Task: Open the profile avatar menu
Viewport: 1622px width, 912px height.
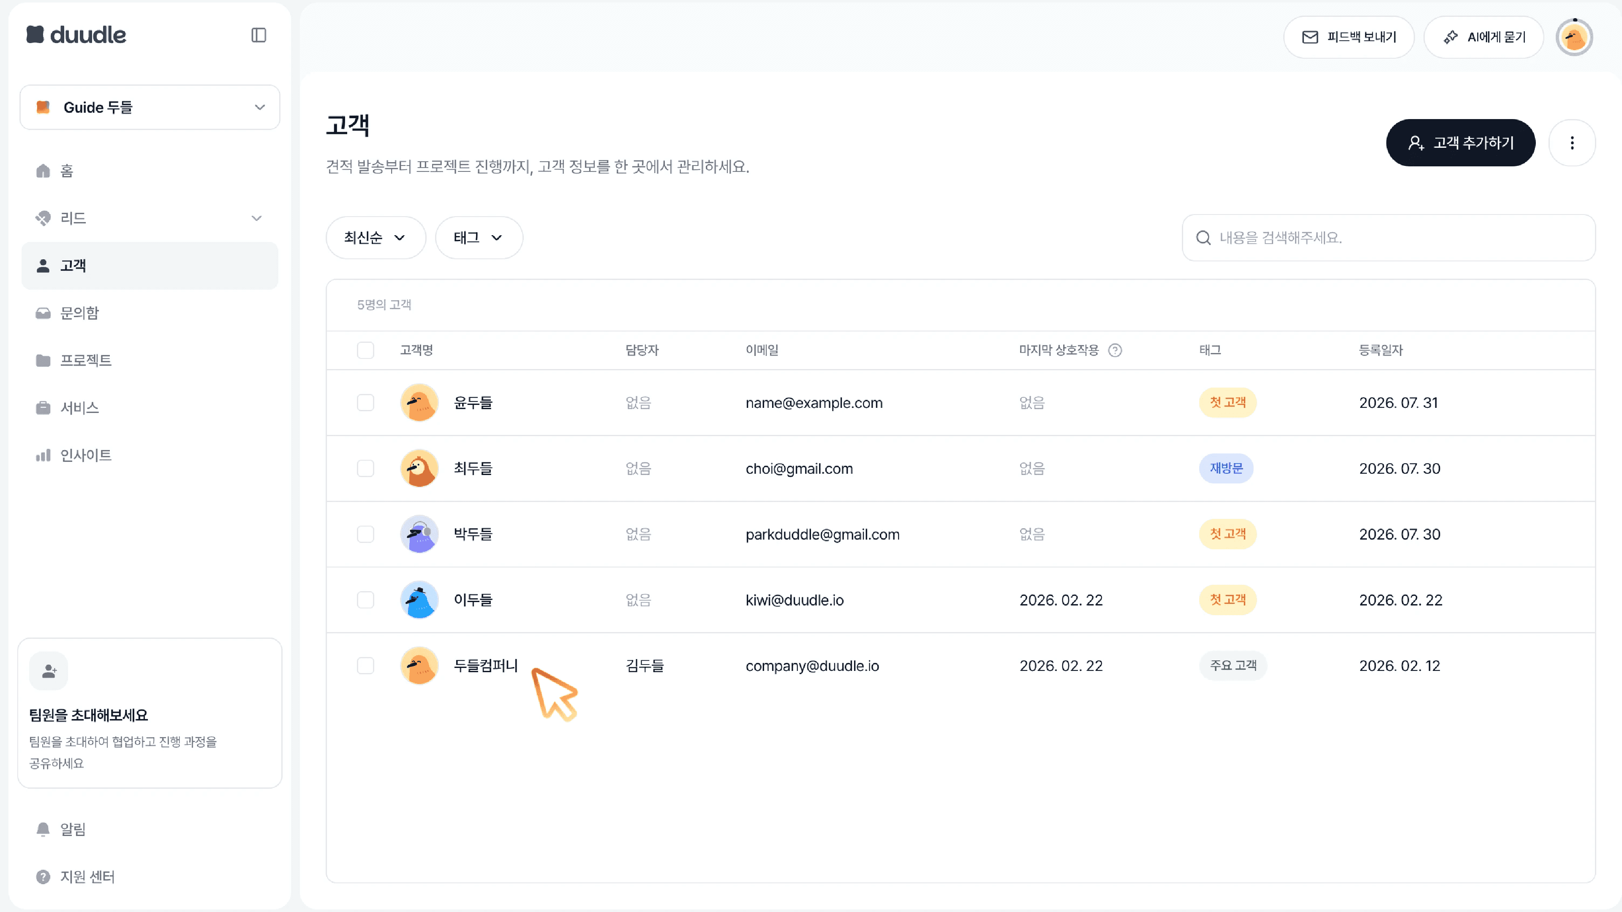Action: coord(1574,38)
